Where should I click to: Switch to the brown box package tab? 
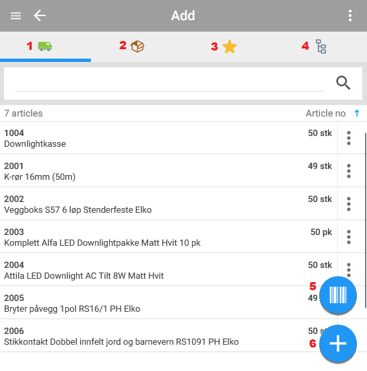[x=137, y=46]
